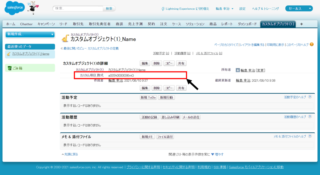The height and width of the screenshot is (175, 320).
Task: Click the ファイル添付 button
Action: tap(165, 137)
